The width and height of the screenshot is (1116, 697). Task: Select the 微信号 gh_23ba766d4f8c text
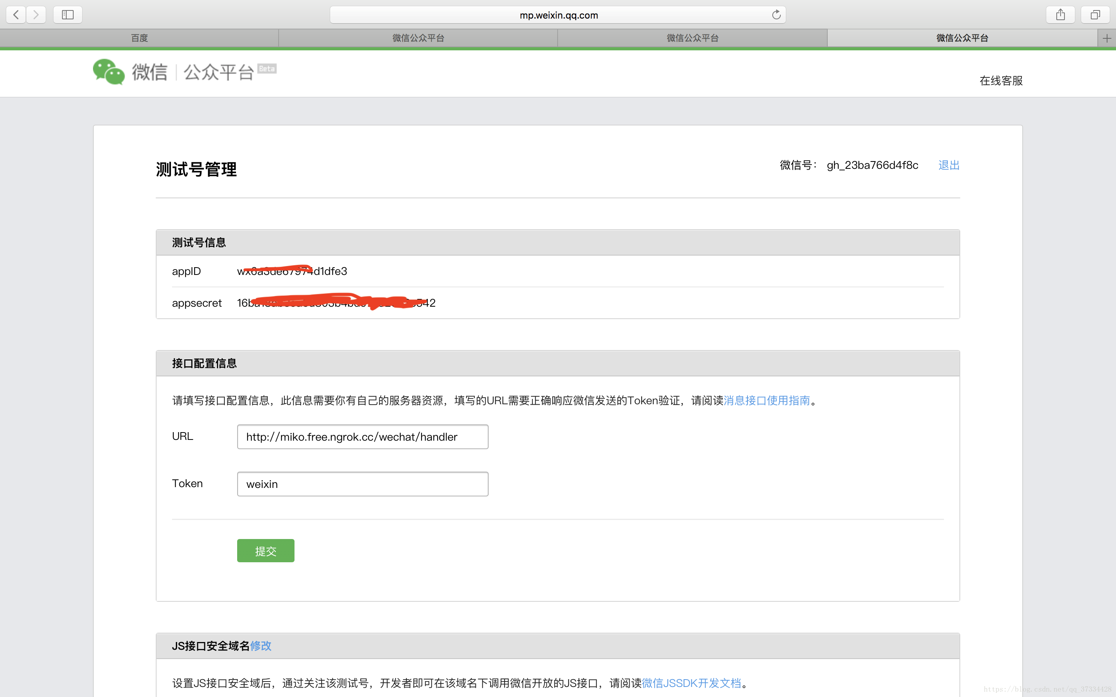coord(872,165)
